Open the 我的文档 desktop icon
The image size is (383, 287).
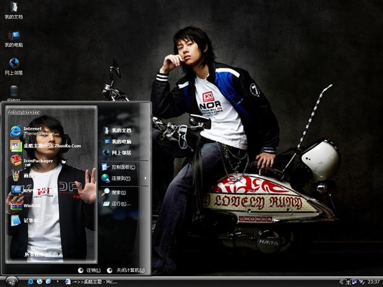14,10
